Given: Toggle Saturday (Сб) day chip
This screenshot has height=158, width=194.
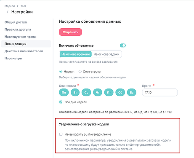Looking at the screenshot, I should 120,92.
